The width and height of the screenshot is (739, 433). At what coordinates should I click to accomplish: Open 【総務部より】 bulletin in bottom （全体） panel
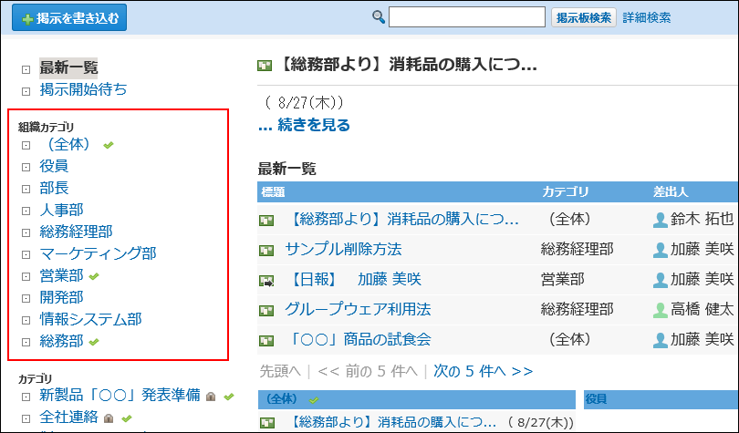[x=391, y=422]
